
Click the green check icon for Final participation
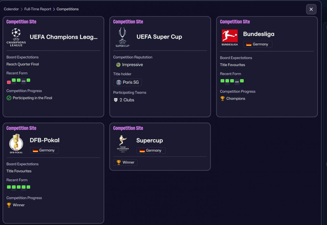pos(9,98)
